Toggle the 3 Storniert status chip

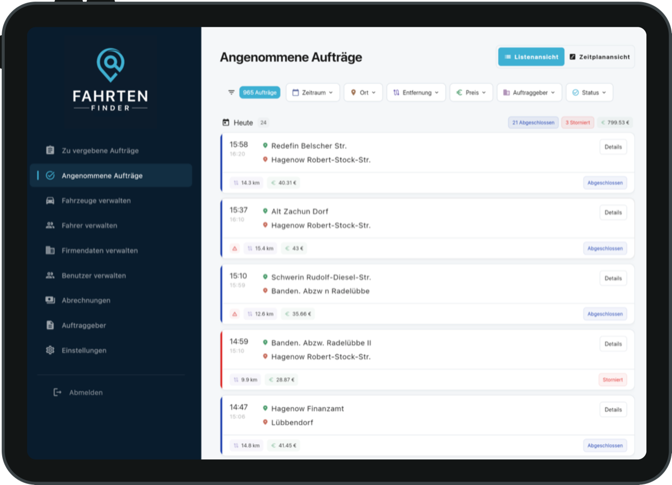click(577, 123)
